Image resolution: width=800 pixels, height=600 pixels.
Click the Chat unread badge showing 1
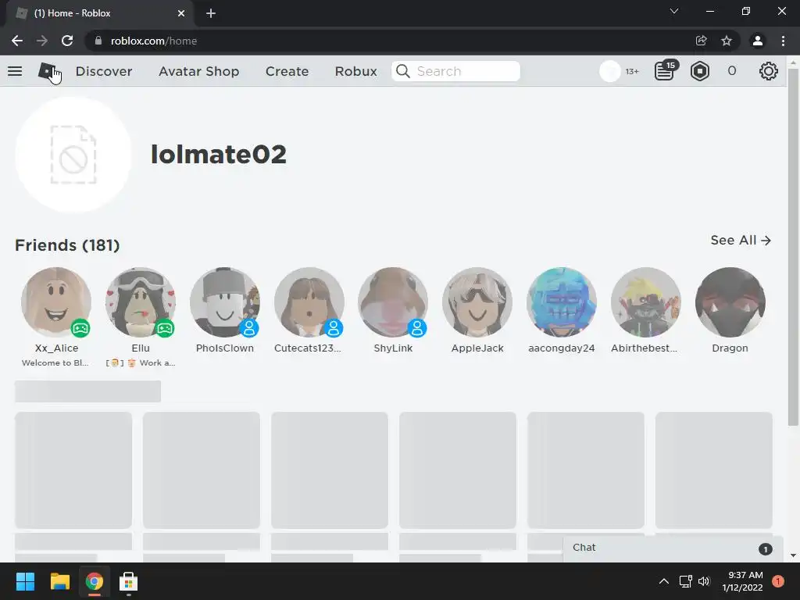[x=766, y=549]
